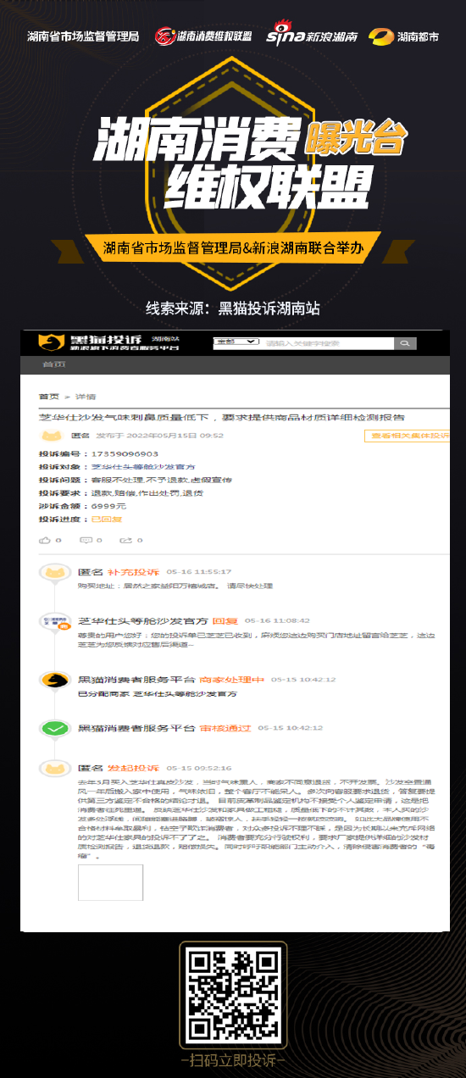Click the avatar beside 补充投诉 entry
The height and width of the screenshot is (1078, 466).
pyautogui.click(x=56, y=573)
